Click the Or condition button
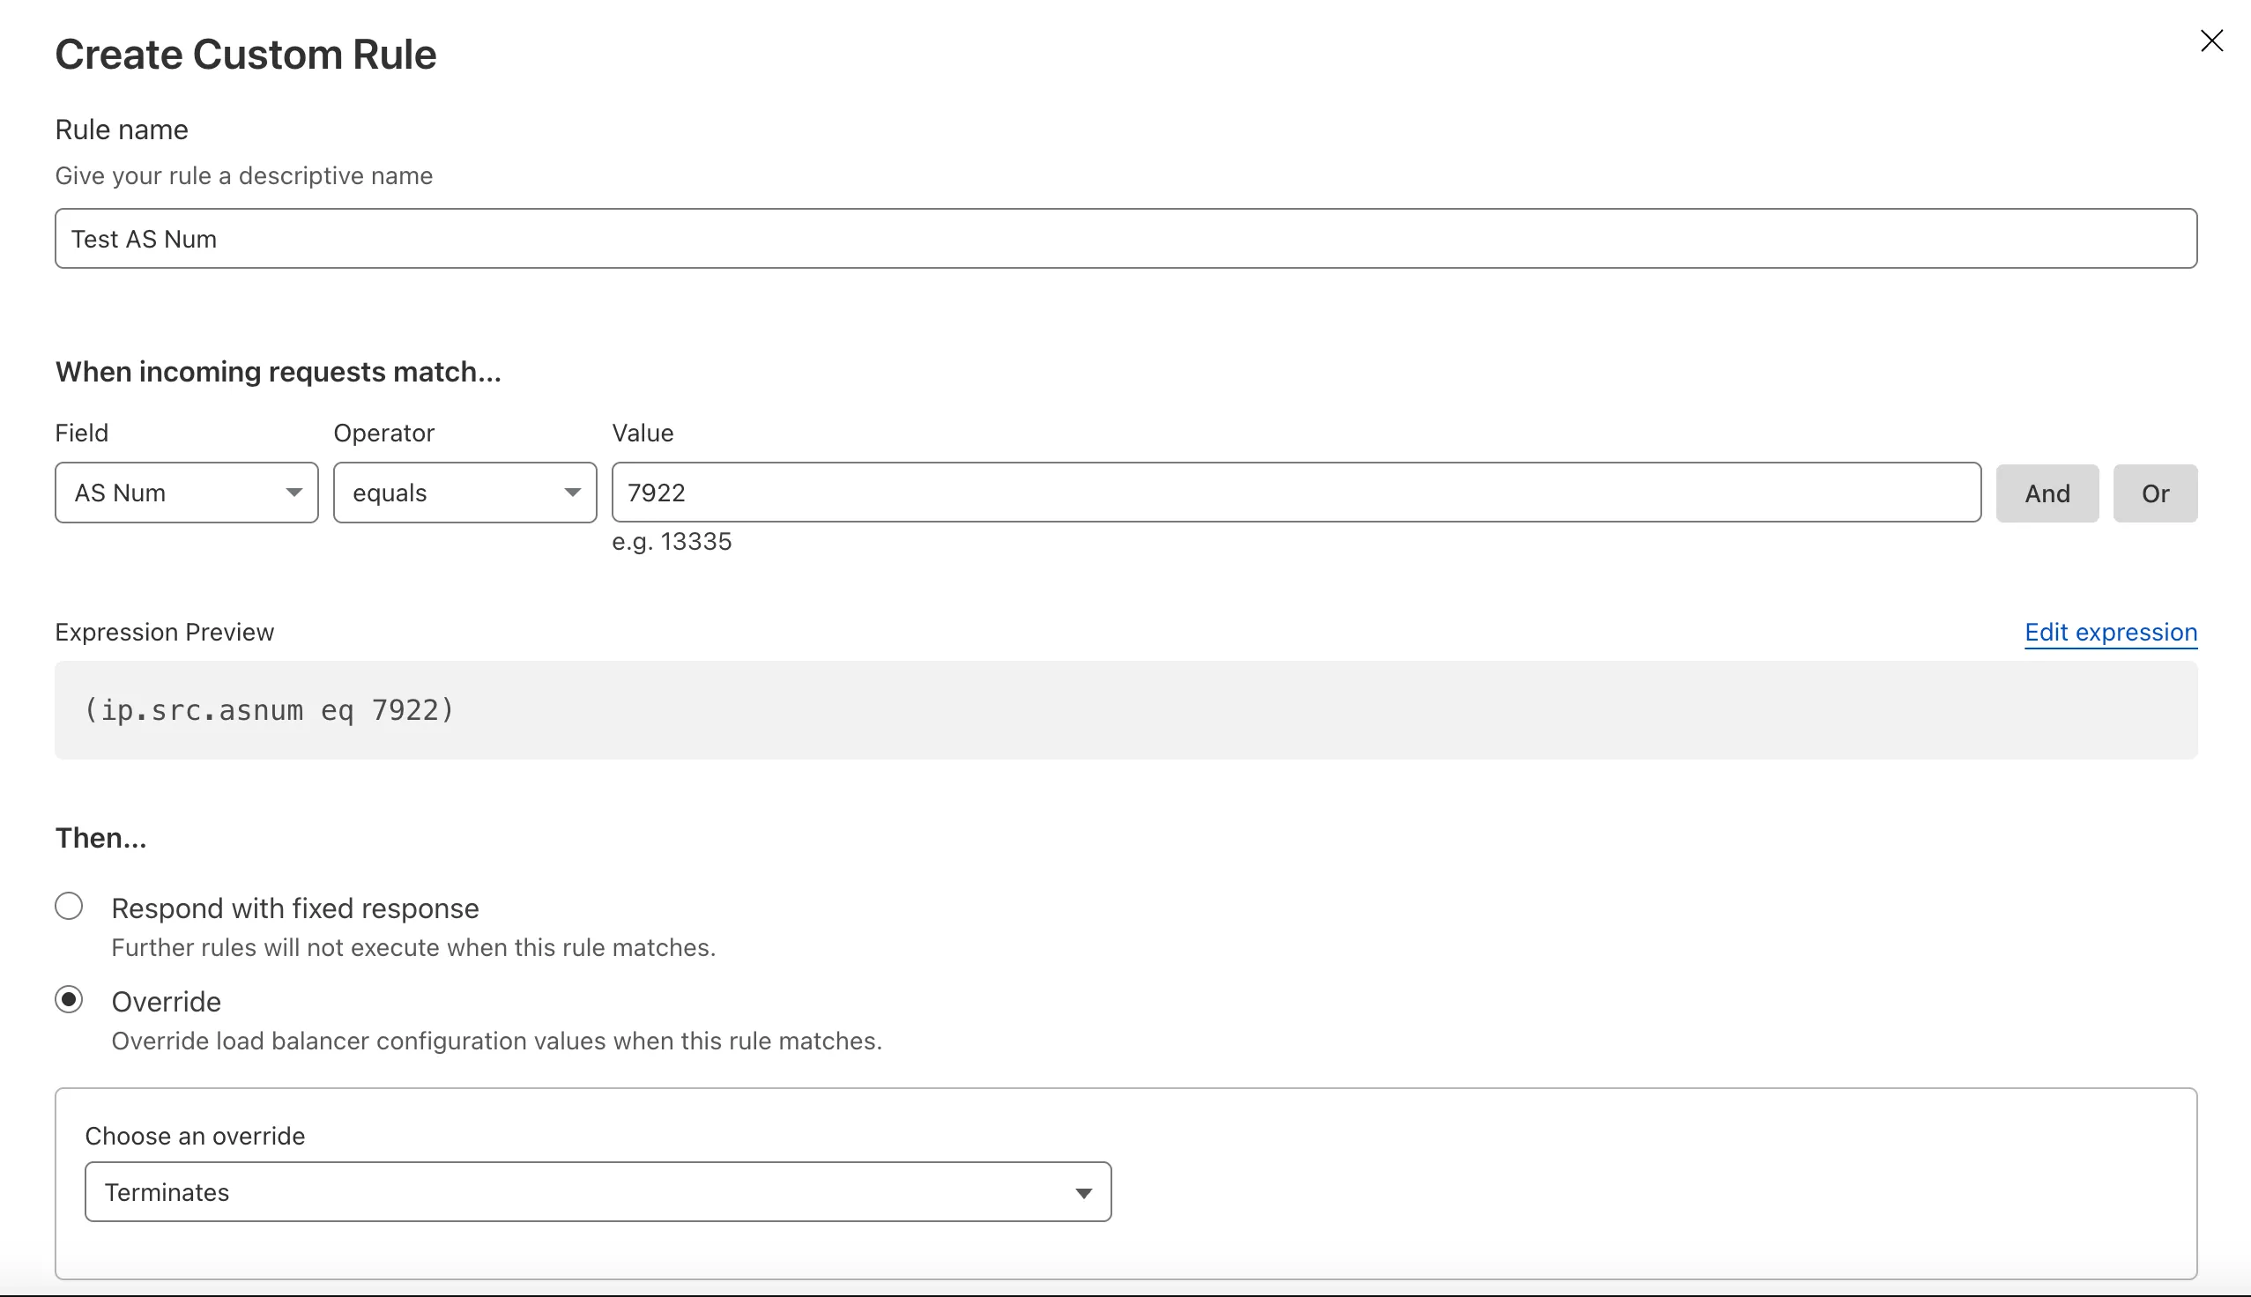Screen dimensions: 2251x1297 click(x=2155, y=493)
